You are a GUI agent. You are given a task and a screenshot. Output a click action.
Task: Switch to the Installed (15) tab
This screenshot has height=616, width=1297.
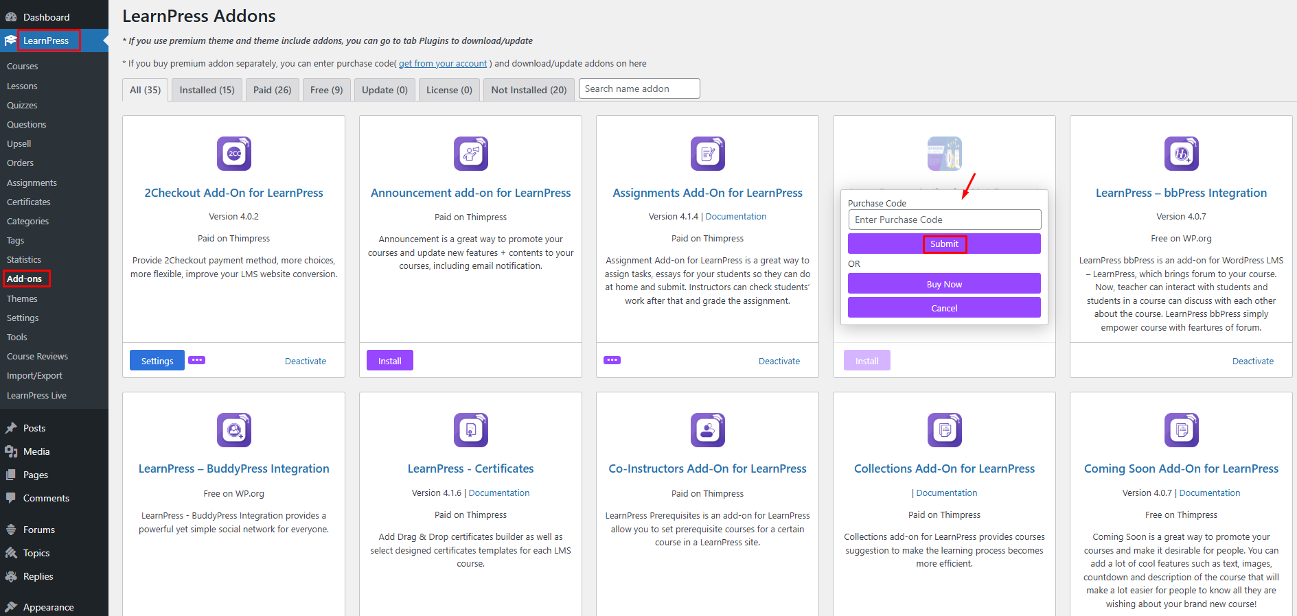click(207, 90)
